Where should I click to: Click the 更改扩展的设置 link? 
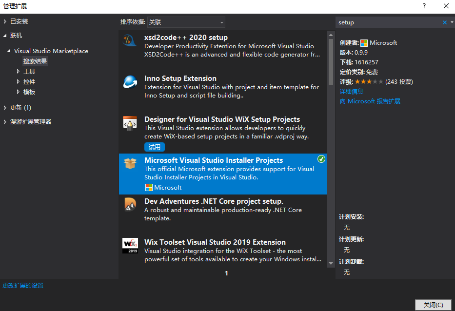point(22,285)
